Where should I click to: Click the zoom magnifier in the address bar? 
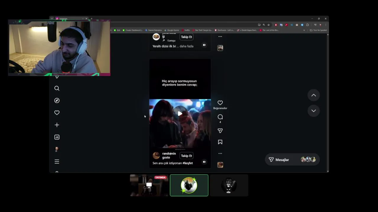pos(264,25)
